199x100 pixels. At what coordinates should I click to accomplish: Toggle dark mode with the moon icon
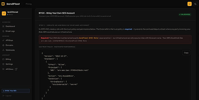coord(195,4)
